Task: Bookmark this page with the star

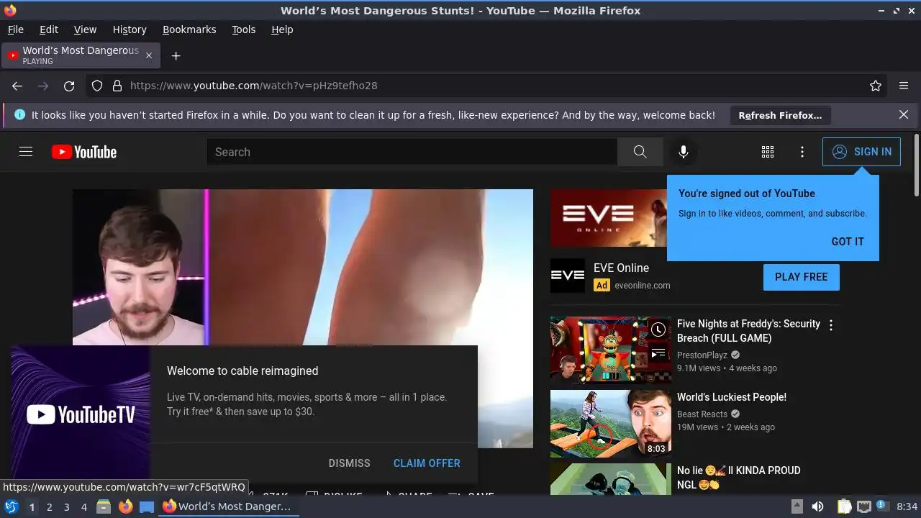Action: (x=876, y=86)
